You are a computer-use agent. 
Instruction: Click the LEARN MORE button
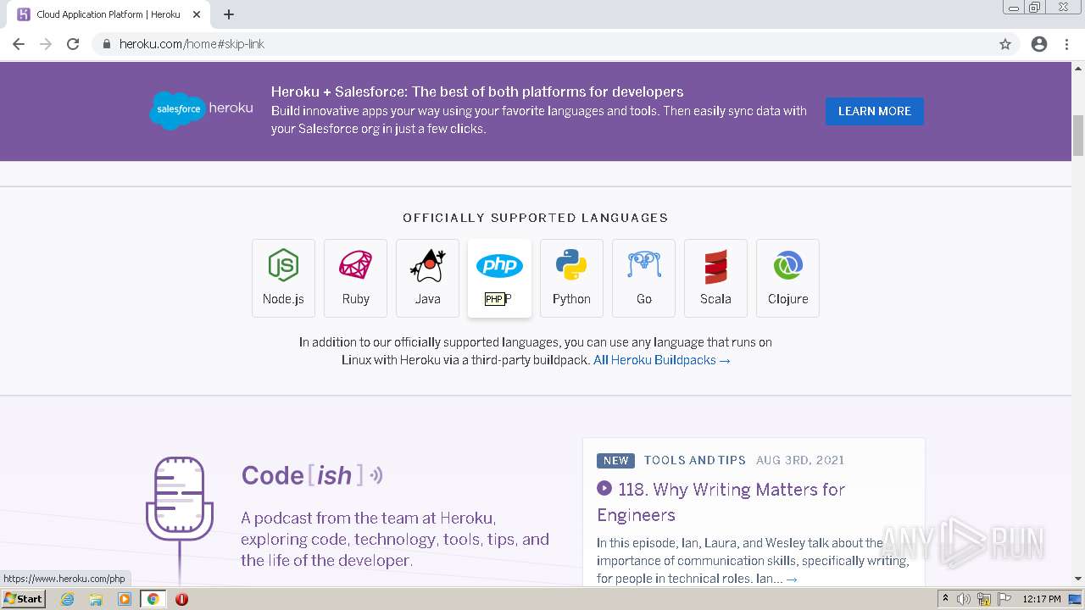tap(875, 111)
